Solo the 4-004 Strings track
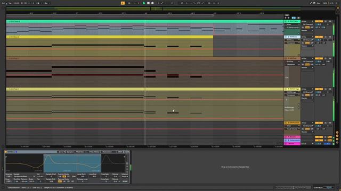The height and width of the screenshot is (191, 341). tap(326, 89)
